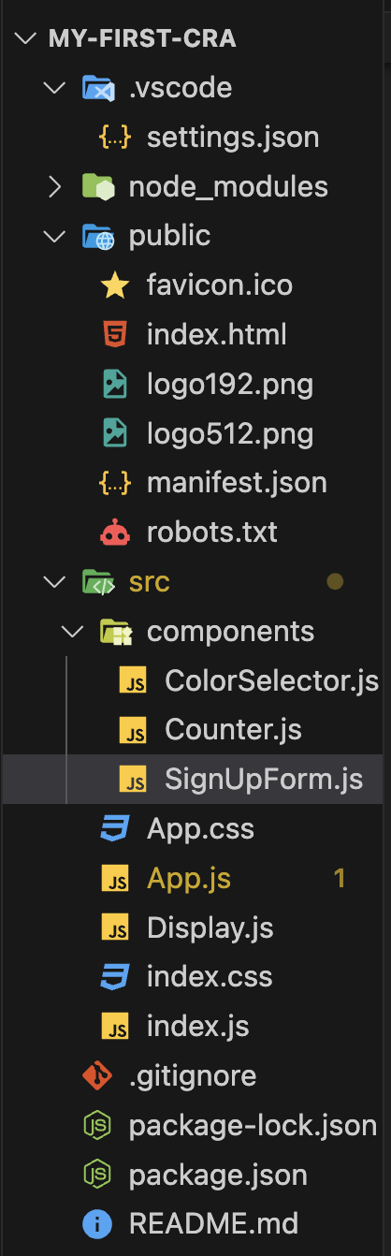
Task: Click the HTML5 icon next to index.html
Action: pos(114,334)
